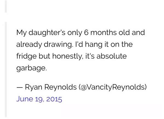This screenshot has height=119, width=164.
Task: Open the June 19, 2015 tweet link
Action: click(39, 99)
